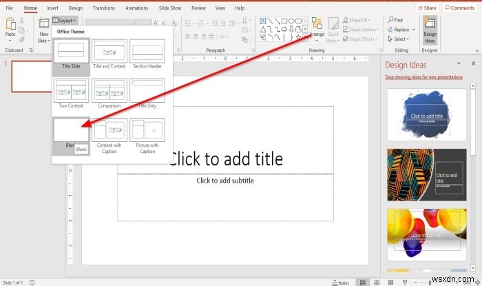Choose the Two Content layout
This screenshot has height=286, width=482.
71,94
